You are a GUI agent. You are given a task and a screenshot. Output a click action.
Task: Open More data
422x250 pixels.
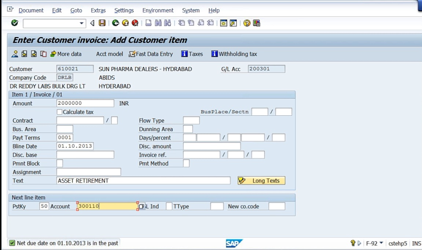[x=66, y=54]
